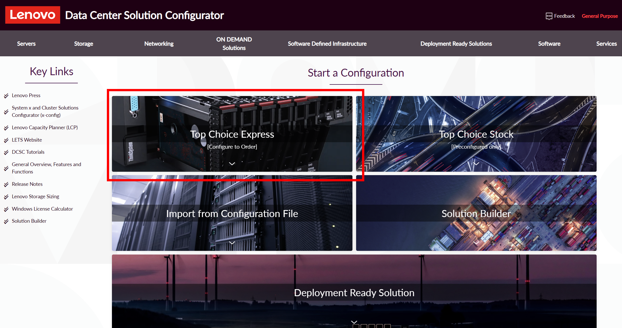
Task: Expand Solution Builder tile chevron
Action: pos(476,243)
